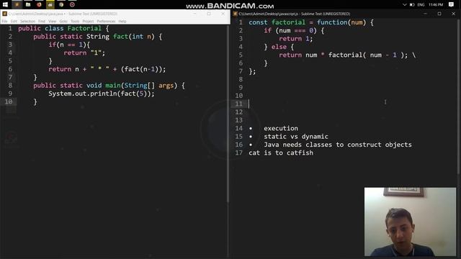Click the 11:46 PM clock
This screenshot has height=259, width=461.
pyautogui.click(x=436, y=5)
